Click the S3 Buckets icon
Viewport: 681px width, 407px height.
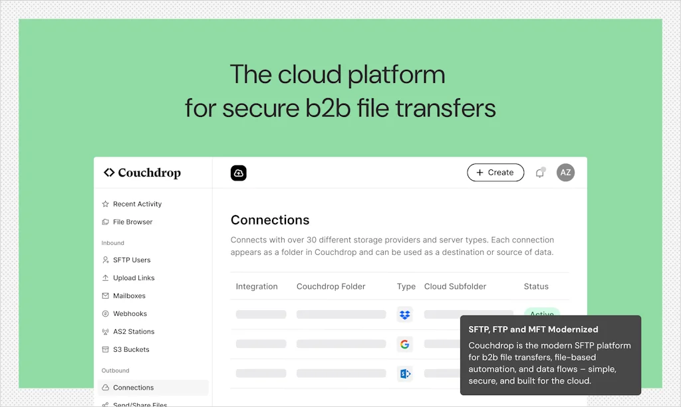[105, 349]
